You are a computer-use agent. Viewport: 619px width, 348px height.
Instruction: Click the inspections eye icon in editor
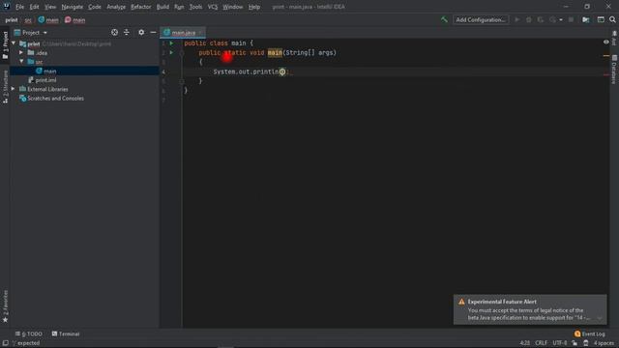point(606,42)
